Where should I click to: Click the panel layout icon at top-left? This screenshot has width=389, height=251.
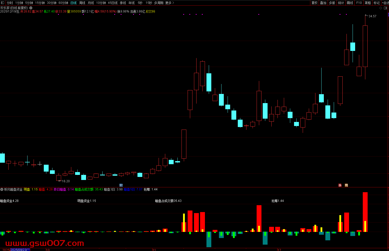pyautogui.click(x=3, y=3)
